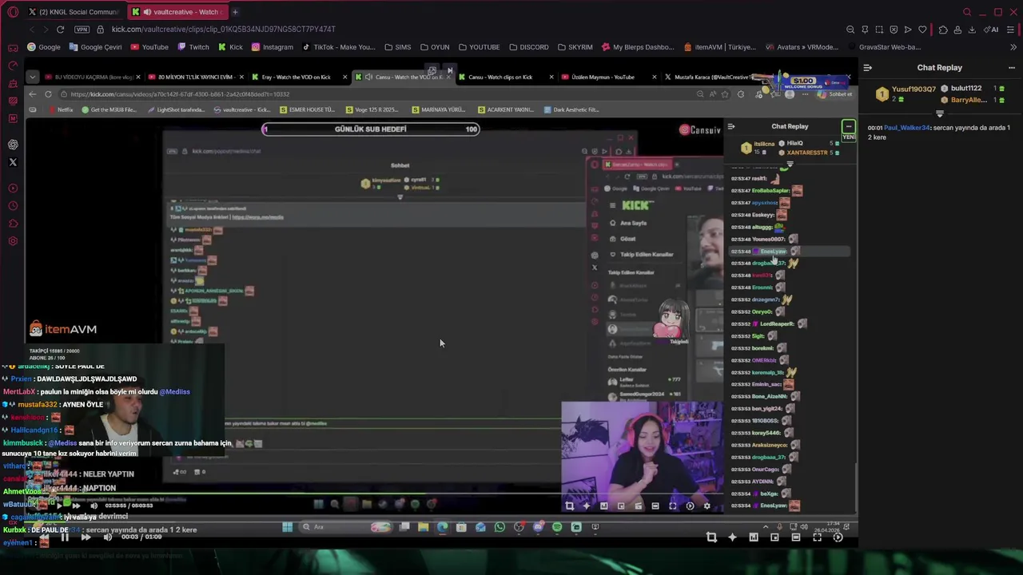Click the ad blocker shield icon
Screen dimensions: 1023x575
pos(894,30)
